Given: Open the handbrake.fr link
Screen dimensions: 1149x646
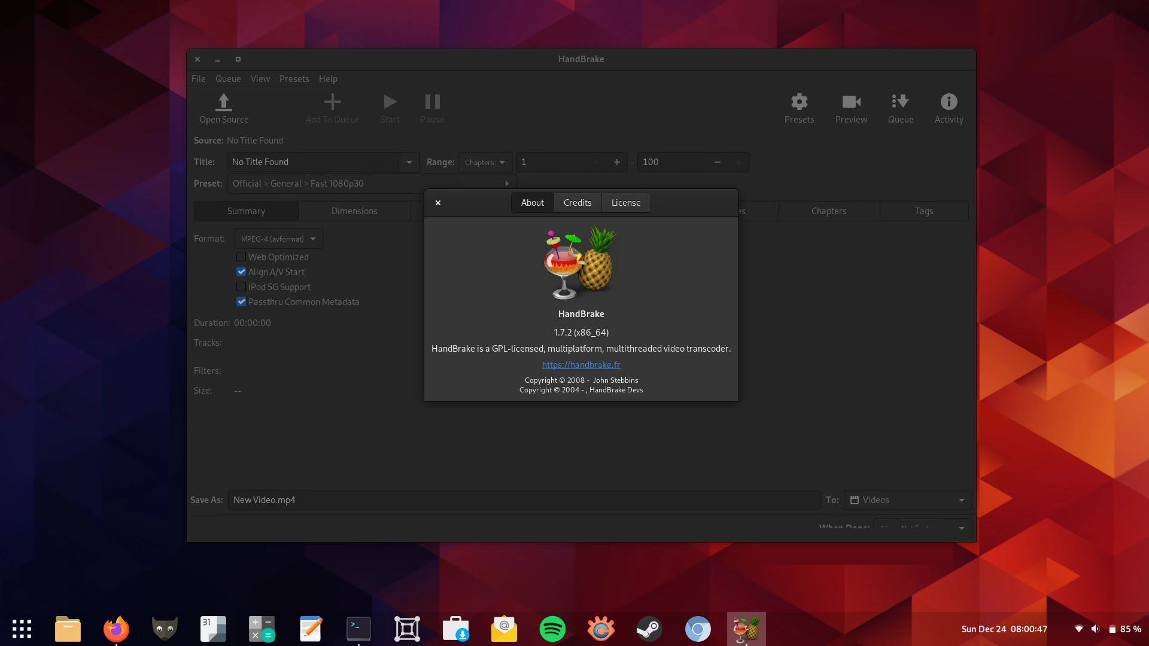Looking at the screenshot, I should pyautogui.click(x=581, y=365).
